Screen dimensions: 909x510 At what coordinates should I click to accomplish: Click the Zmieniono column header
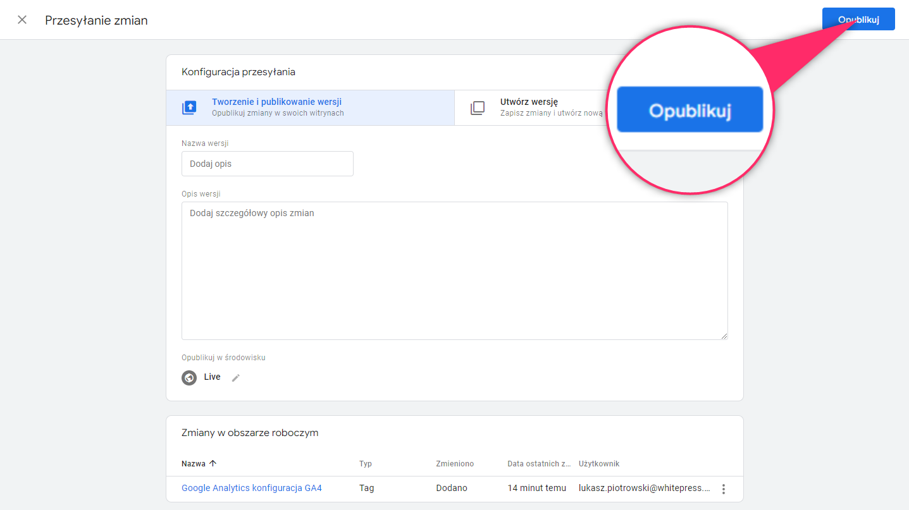455,463
